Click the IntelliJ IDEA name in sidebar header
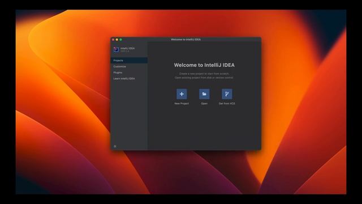 tap(127, 48)
